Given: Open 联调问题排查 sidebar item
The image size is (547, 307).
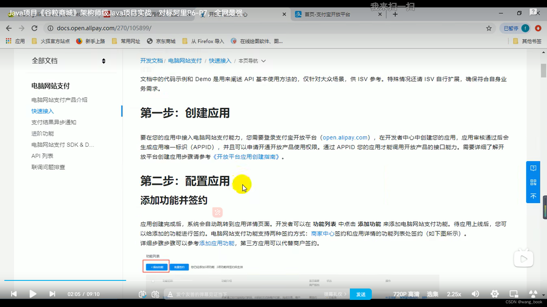Looking at the screenshot, I should [x=48, y=167].
